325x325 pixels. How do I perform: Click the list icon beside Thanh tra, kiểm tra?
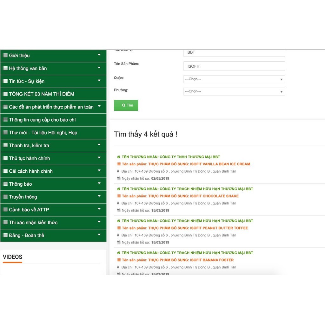(5, 145)
